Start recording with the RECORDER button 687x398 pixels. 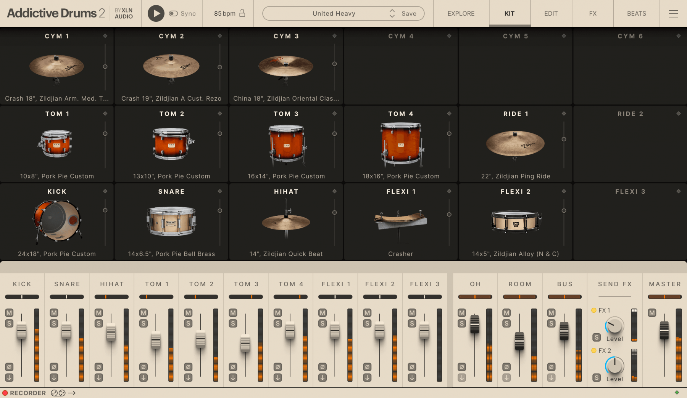tap(24, 393)
